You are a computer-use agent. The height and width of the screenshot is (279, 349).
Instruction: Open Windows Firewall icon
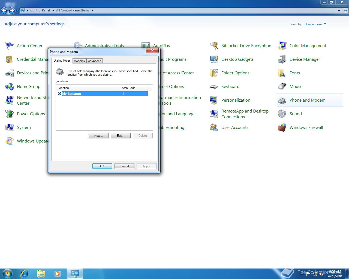282,128
